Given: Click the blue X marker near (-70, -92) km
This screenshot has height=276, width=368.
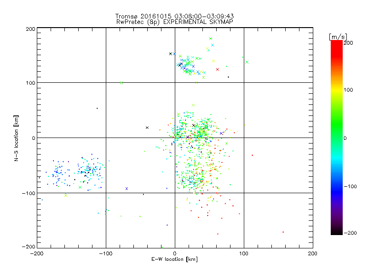Looking at the screenshot, I should 127,189.
